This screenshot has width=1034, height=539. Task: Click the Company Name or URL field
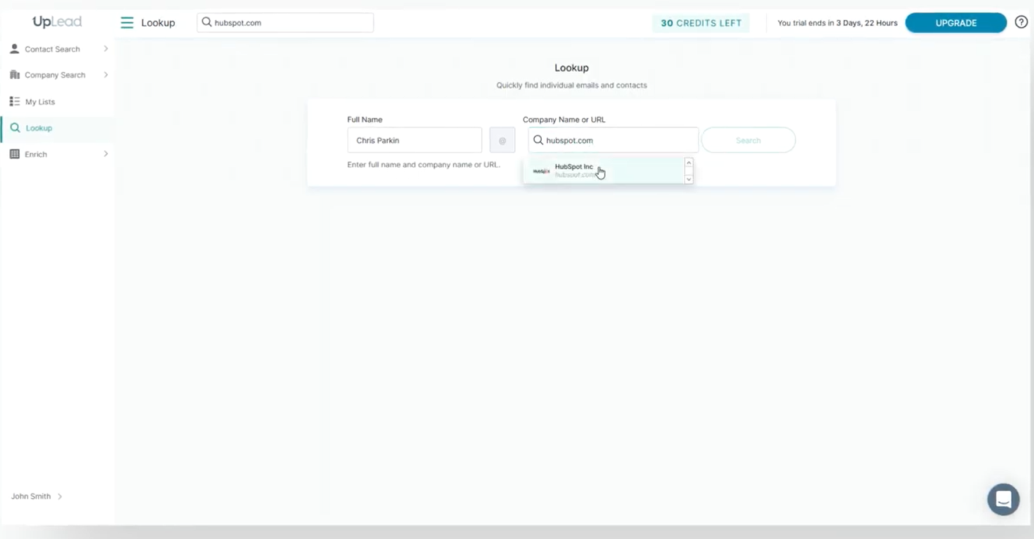coord(613,140)
